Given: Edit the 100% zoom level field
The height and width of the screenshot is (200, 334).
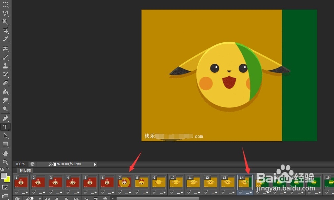Looking at the screenshot, I should (20, 164).
